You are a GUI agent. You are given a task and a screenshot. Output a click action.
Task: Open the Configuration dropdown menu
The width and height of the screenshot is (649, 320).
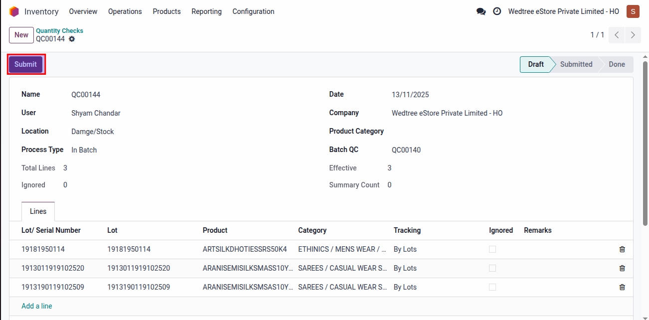pyautogui.click(x=253, y=11)
